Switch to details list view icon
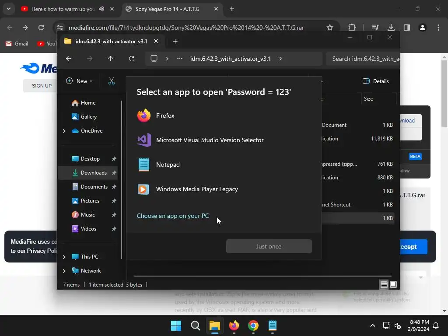This screenshot has height=336, width=448. click(x=384, y=284)
